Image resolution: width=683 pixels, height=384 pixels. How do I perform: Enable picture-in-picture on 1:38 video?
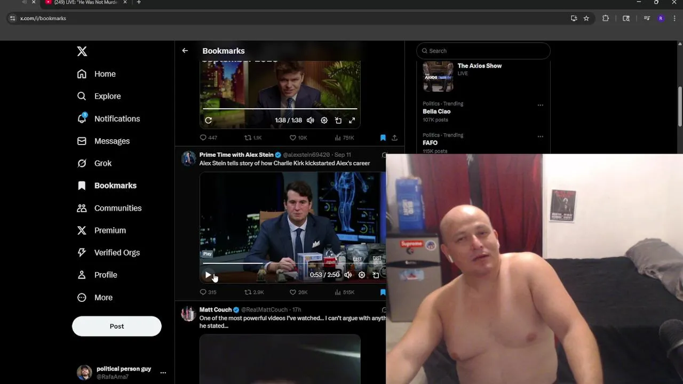pos(338,121)
